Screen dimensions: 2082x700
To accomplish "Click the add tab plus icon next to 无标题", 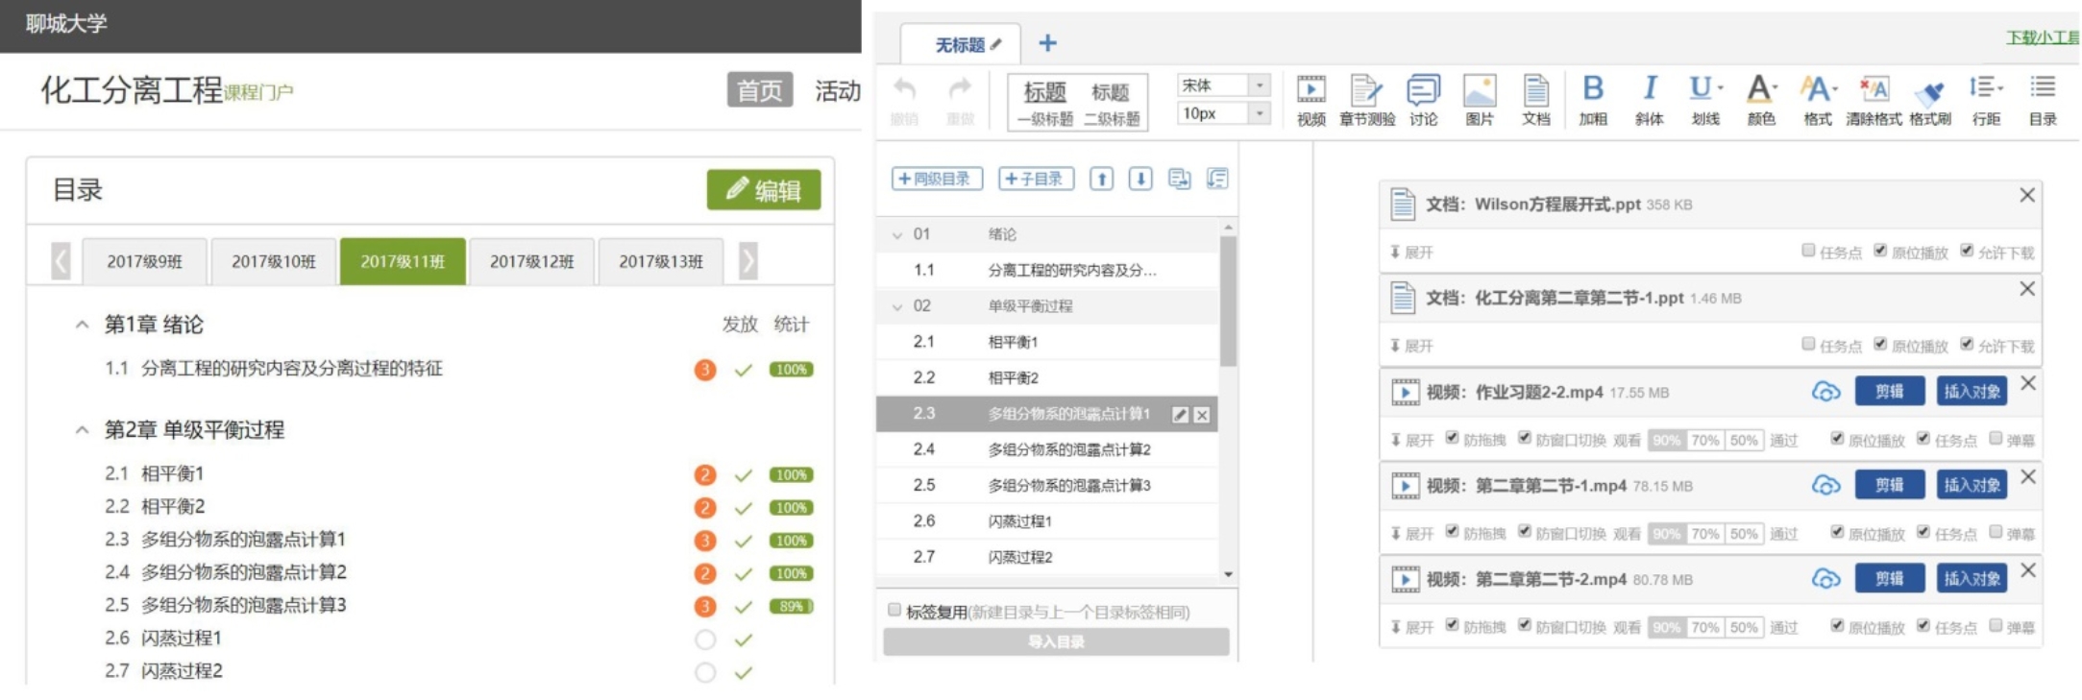I will tap(1047, 43).
